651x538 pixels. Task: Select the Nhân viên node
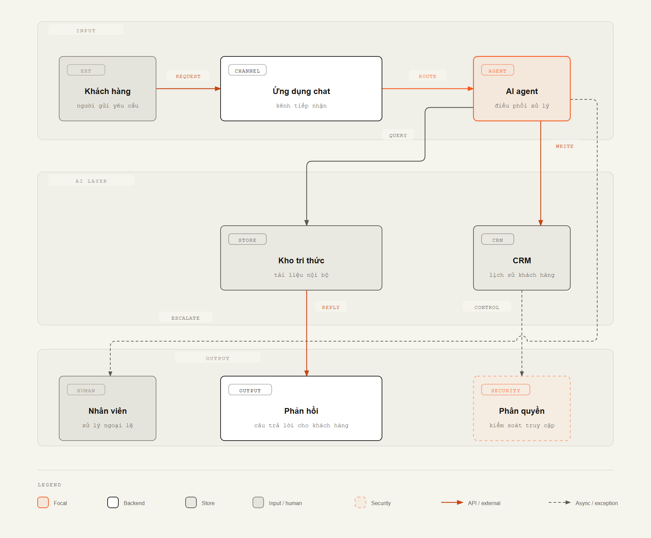(108, 408)
